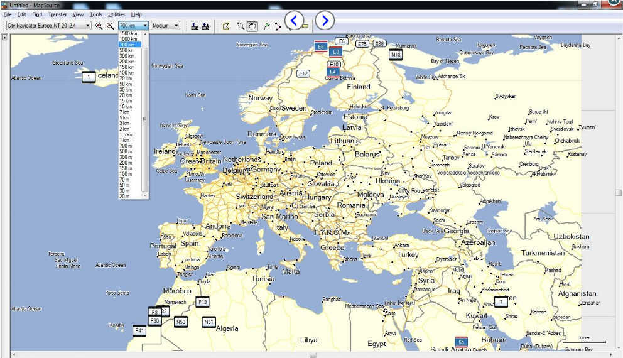Viewport: 623px width, 358px height.
Task: Collapse the 700 km zoom scale dropdown
Action: point(134,25)
